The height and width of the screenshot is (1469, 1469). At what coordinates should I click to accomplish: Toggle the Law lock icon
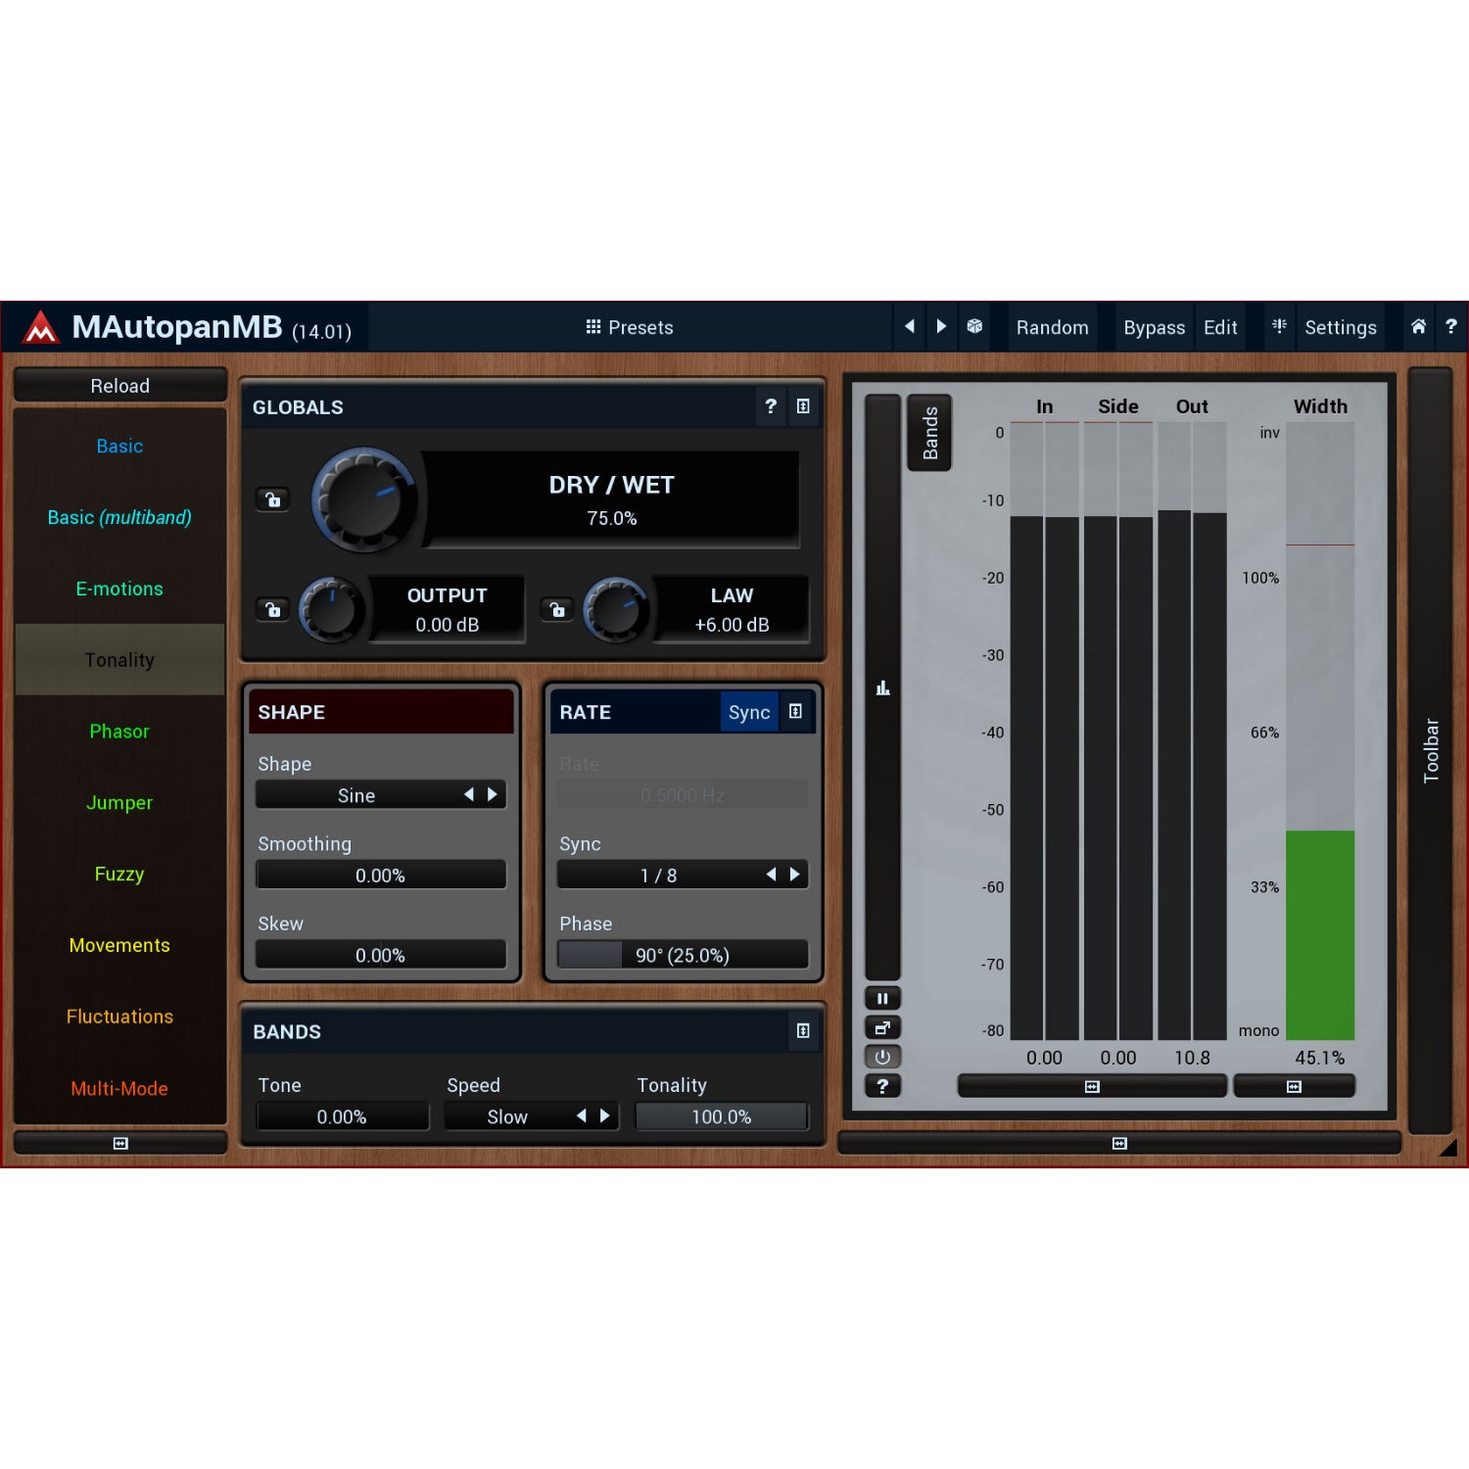tap(557, 609)
